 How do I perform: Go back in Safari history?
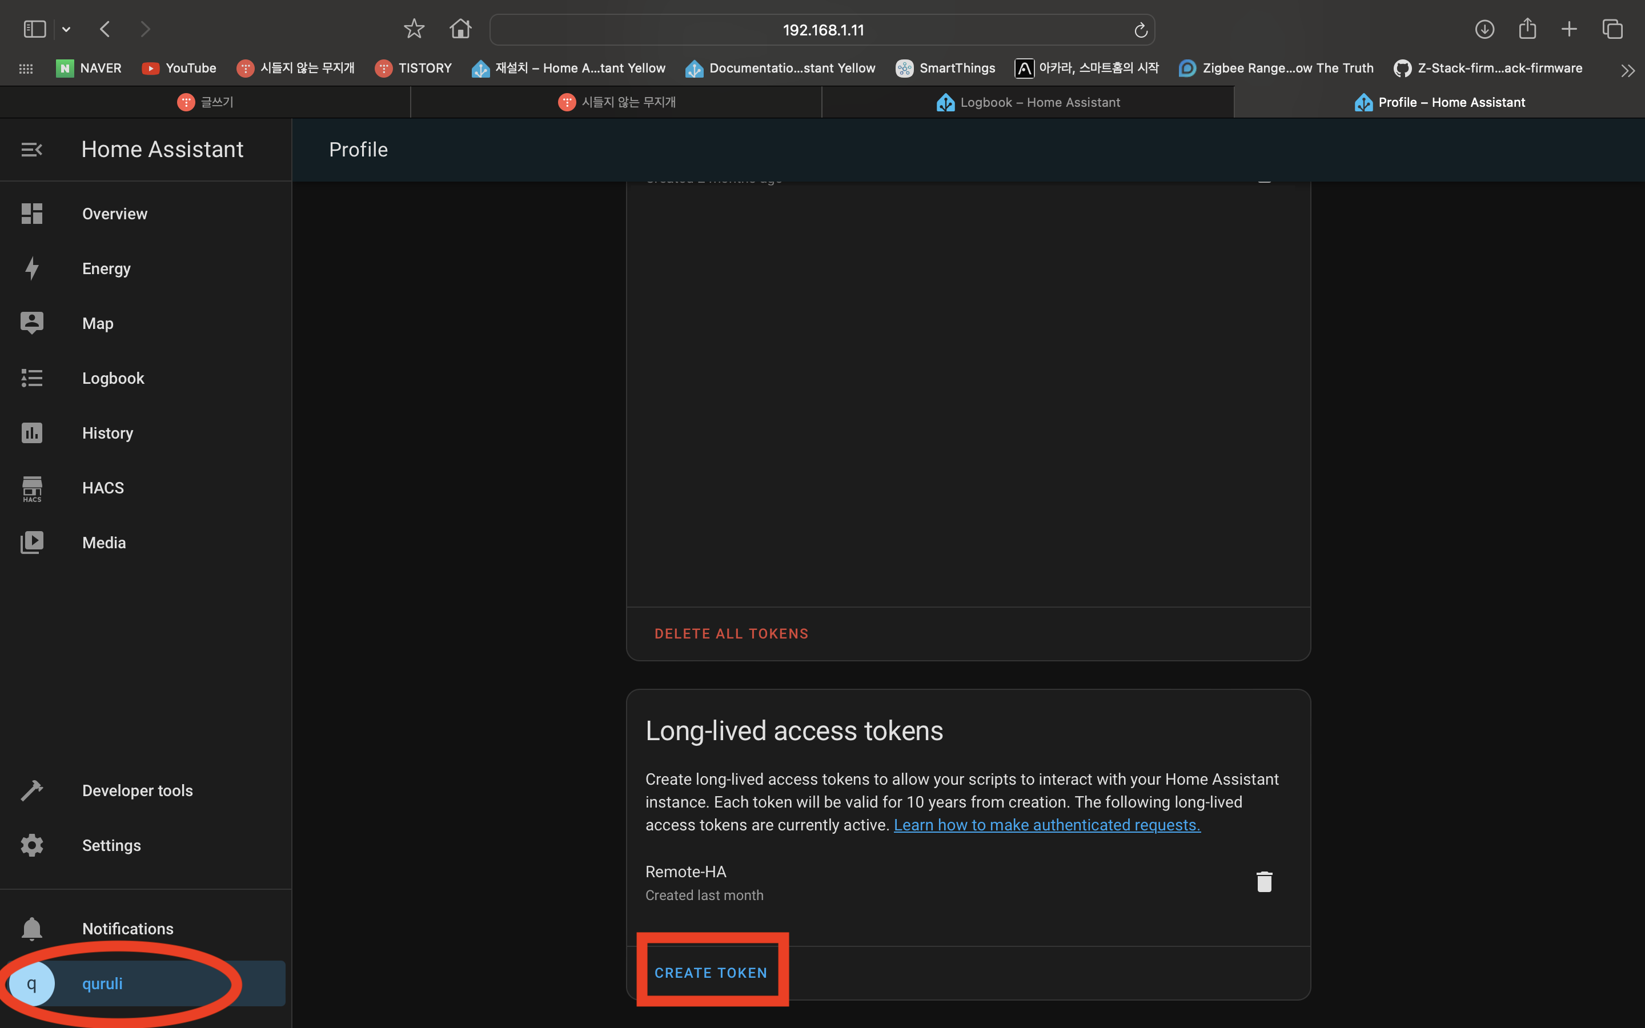coord(105,29)
